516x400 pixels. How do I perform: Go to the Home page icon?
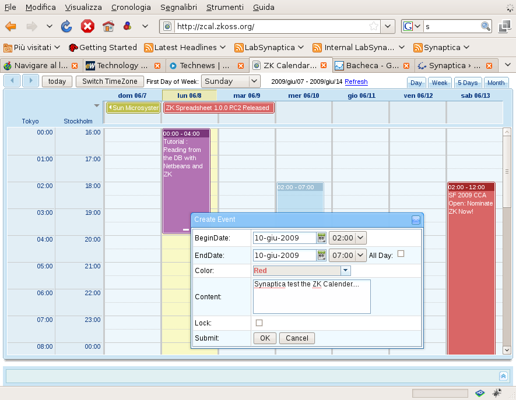tap(108, 26)
